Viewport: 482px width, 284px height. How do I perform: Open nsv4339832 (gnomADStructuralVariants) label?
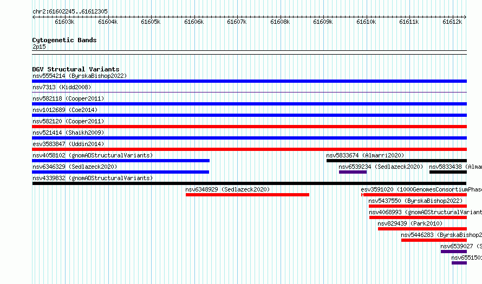93,178
